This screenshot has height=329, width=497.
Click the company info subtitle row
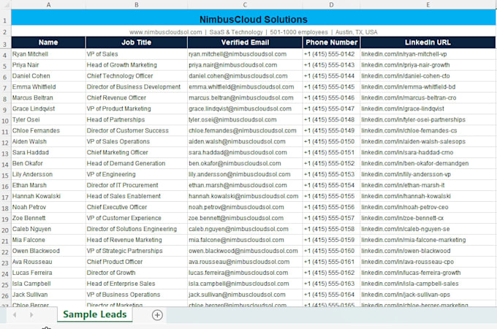pyautogui.click(x=254, y=31)
